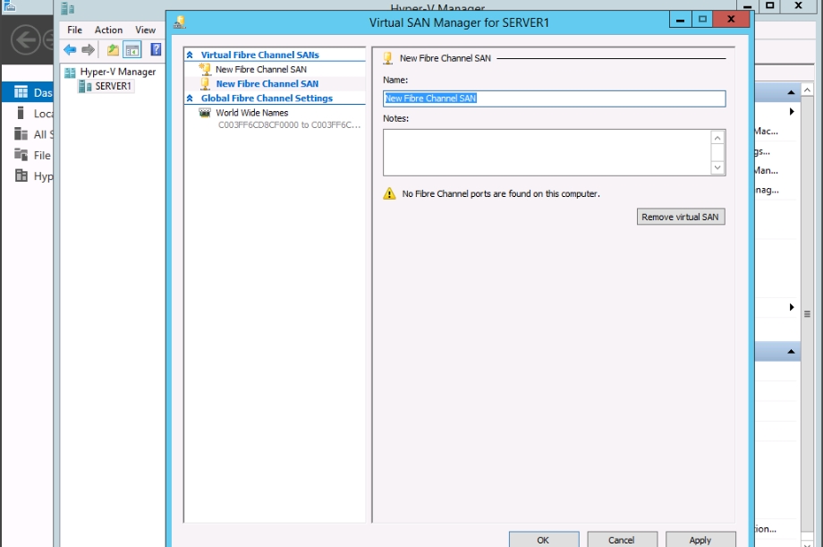
Task: Click the Actions pane scrollbar up arrow
Action: pyautogui.click(x=807, y=90)
